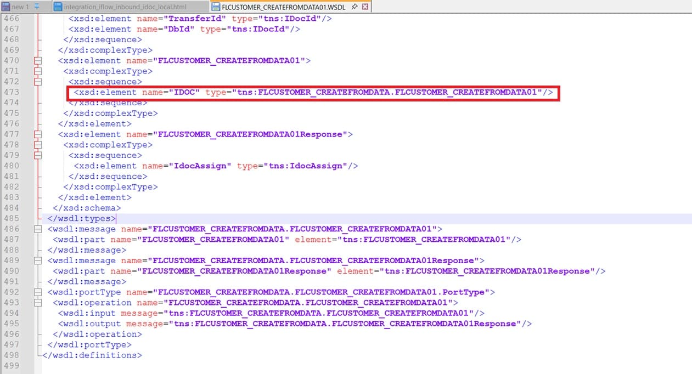Image resolution: width=692 pixels, height=374 pixels.
Task: Click pin icon on the WSDL tab
Action: (355, 7)
